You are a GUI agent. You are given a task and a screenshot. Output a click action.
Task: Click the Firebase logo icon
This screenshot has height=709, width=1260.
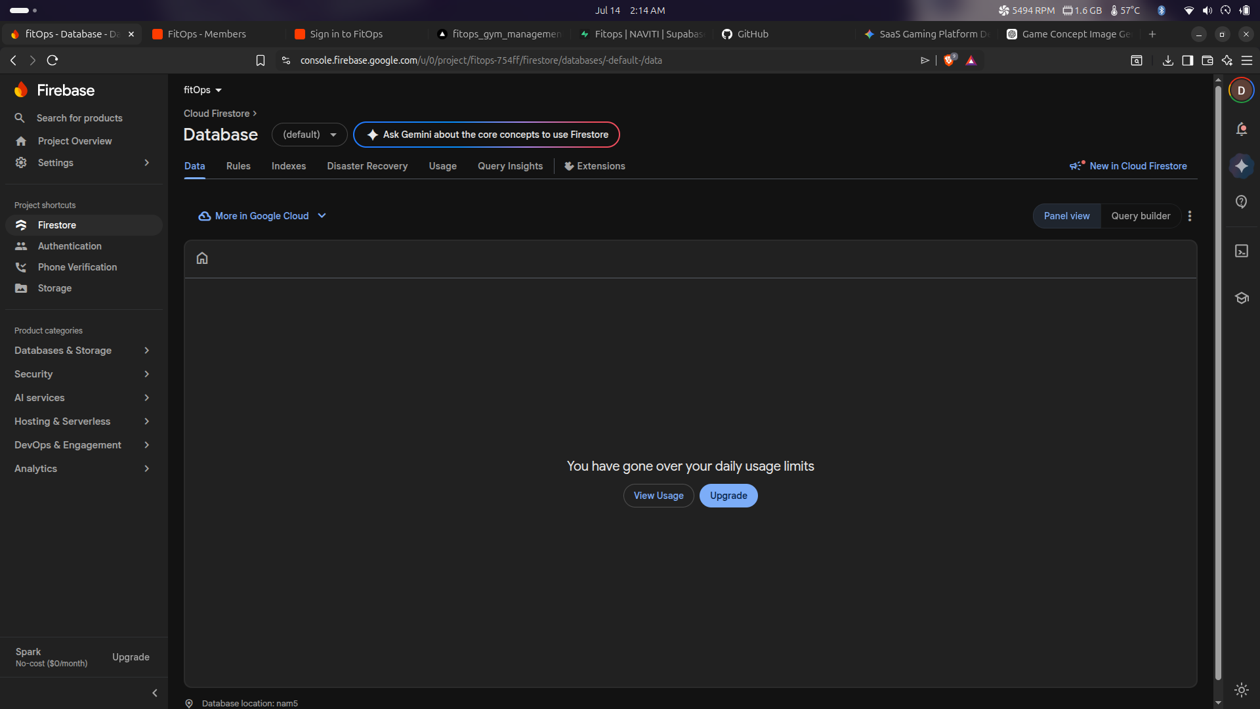click(x=21, y=90)
